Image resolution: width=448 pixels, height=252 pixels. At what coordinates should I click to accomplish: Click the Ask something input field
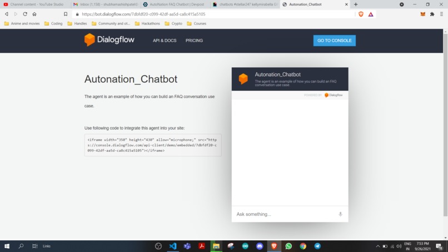[x=286, y=214]
